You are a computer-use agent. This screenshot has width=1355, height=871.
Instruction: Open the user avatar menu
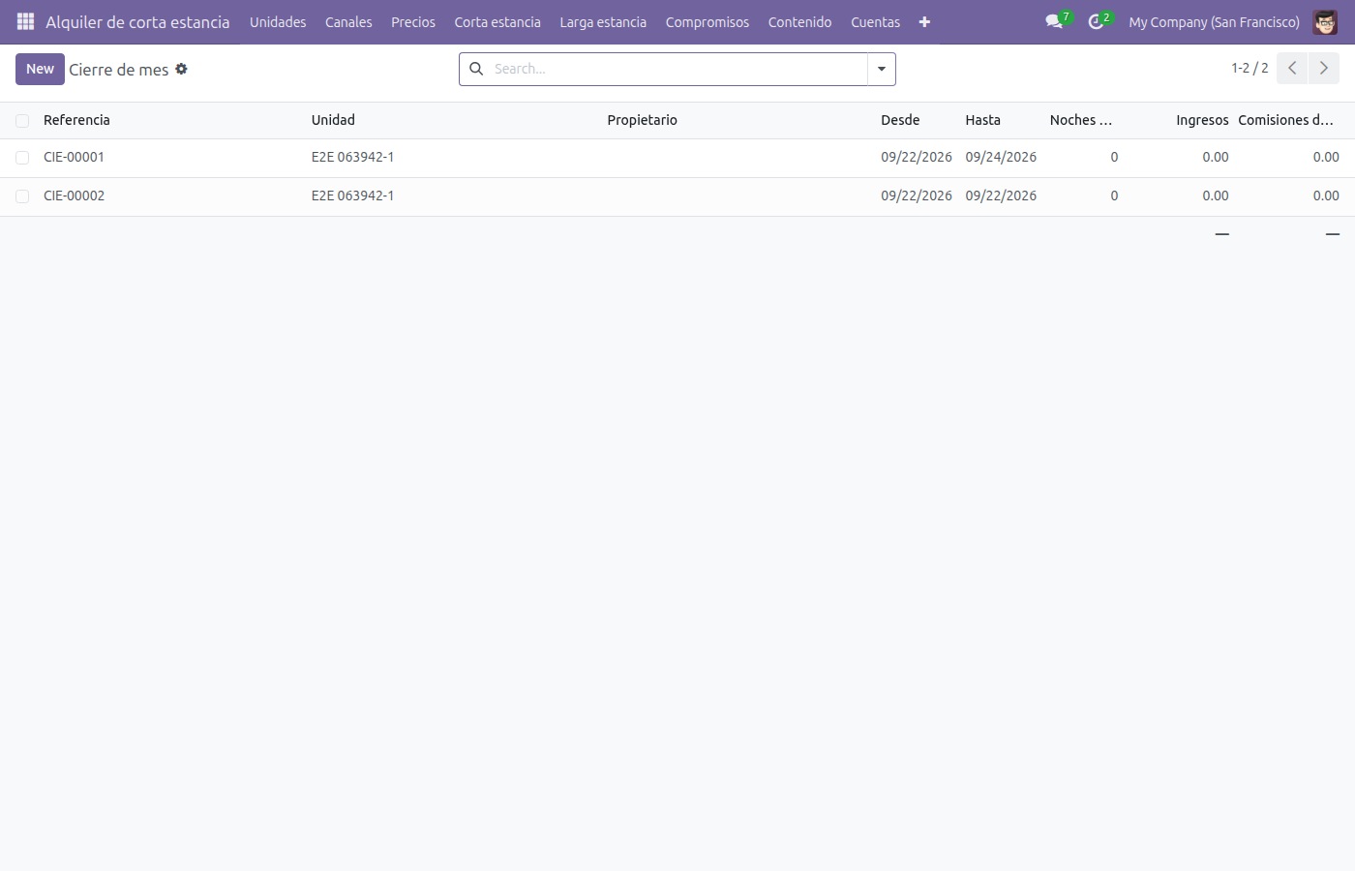[1325, 22]
